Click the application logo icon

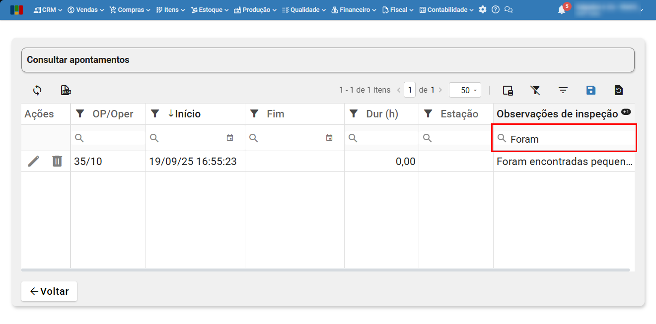(x=16, y=10)
